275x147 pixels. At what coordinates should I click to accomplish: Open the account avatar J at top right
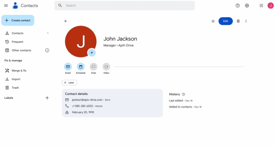[271, 5]
